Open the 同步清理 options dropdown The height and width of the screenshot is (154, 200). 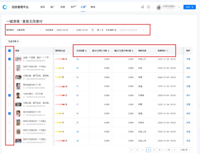coord(132,30)
